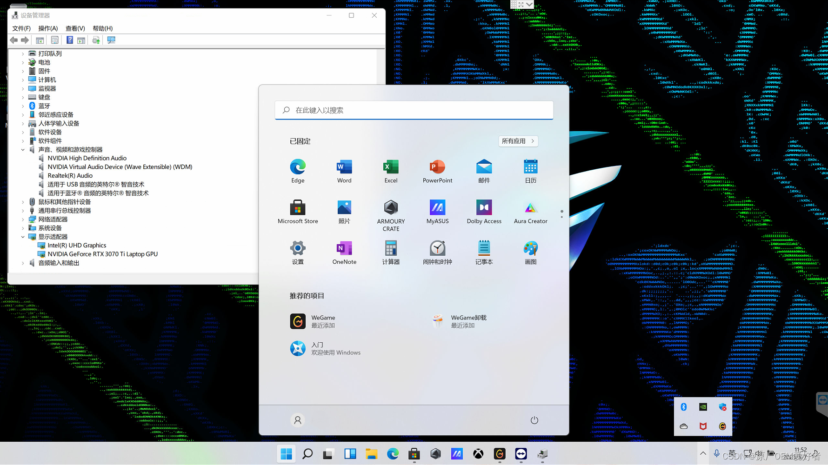
Task: Launch PowerPoint from pinned apps
Action: pyautogui.click(x=437, y=171)
